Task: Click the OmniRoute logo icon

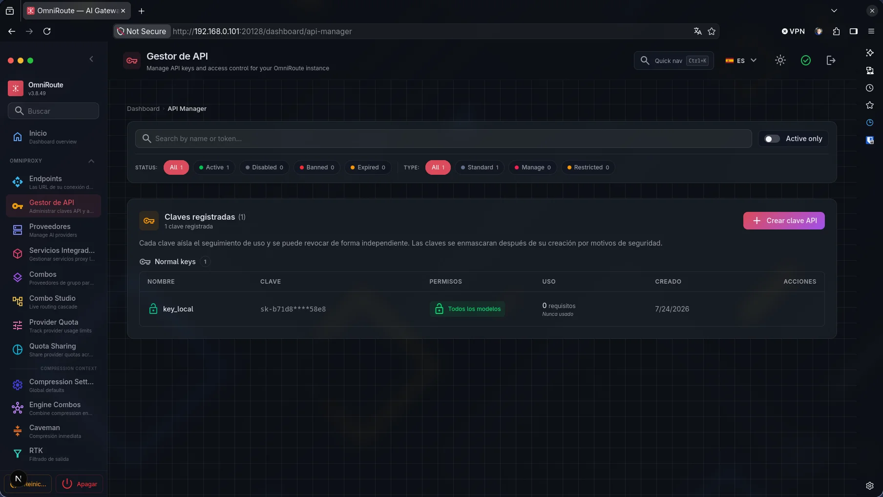Action: 16,88
